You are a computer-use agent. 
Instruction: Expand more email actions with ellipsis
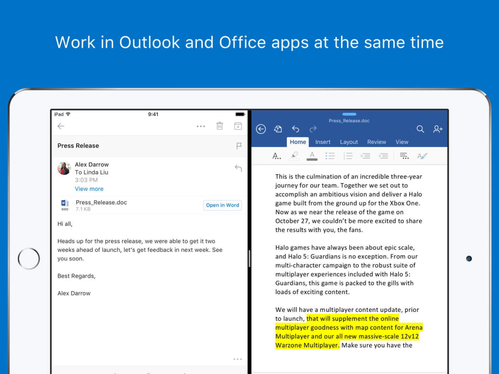pyautogui.click(x=201, y=126)
